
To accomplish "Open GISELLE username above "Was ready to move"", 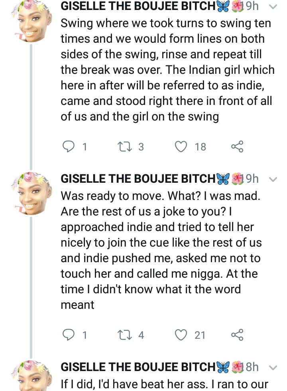I will coord(138,179).
